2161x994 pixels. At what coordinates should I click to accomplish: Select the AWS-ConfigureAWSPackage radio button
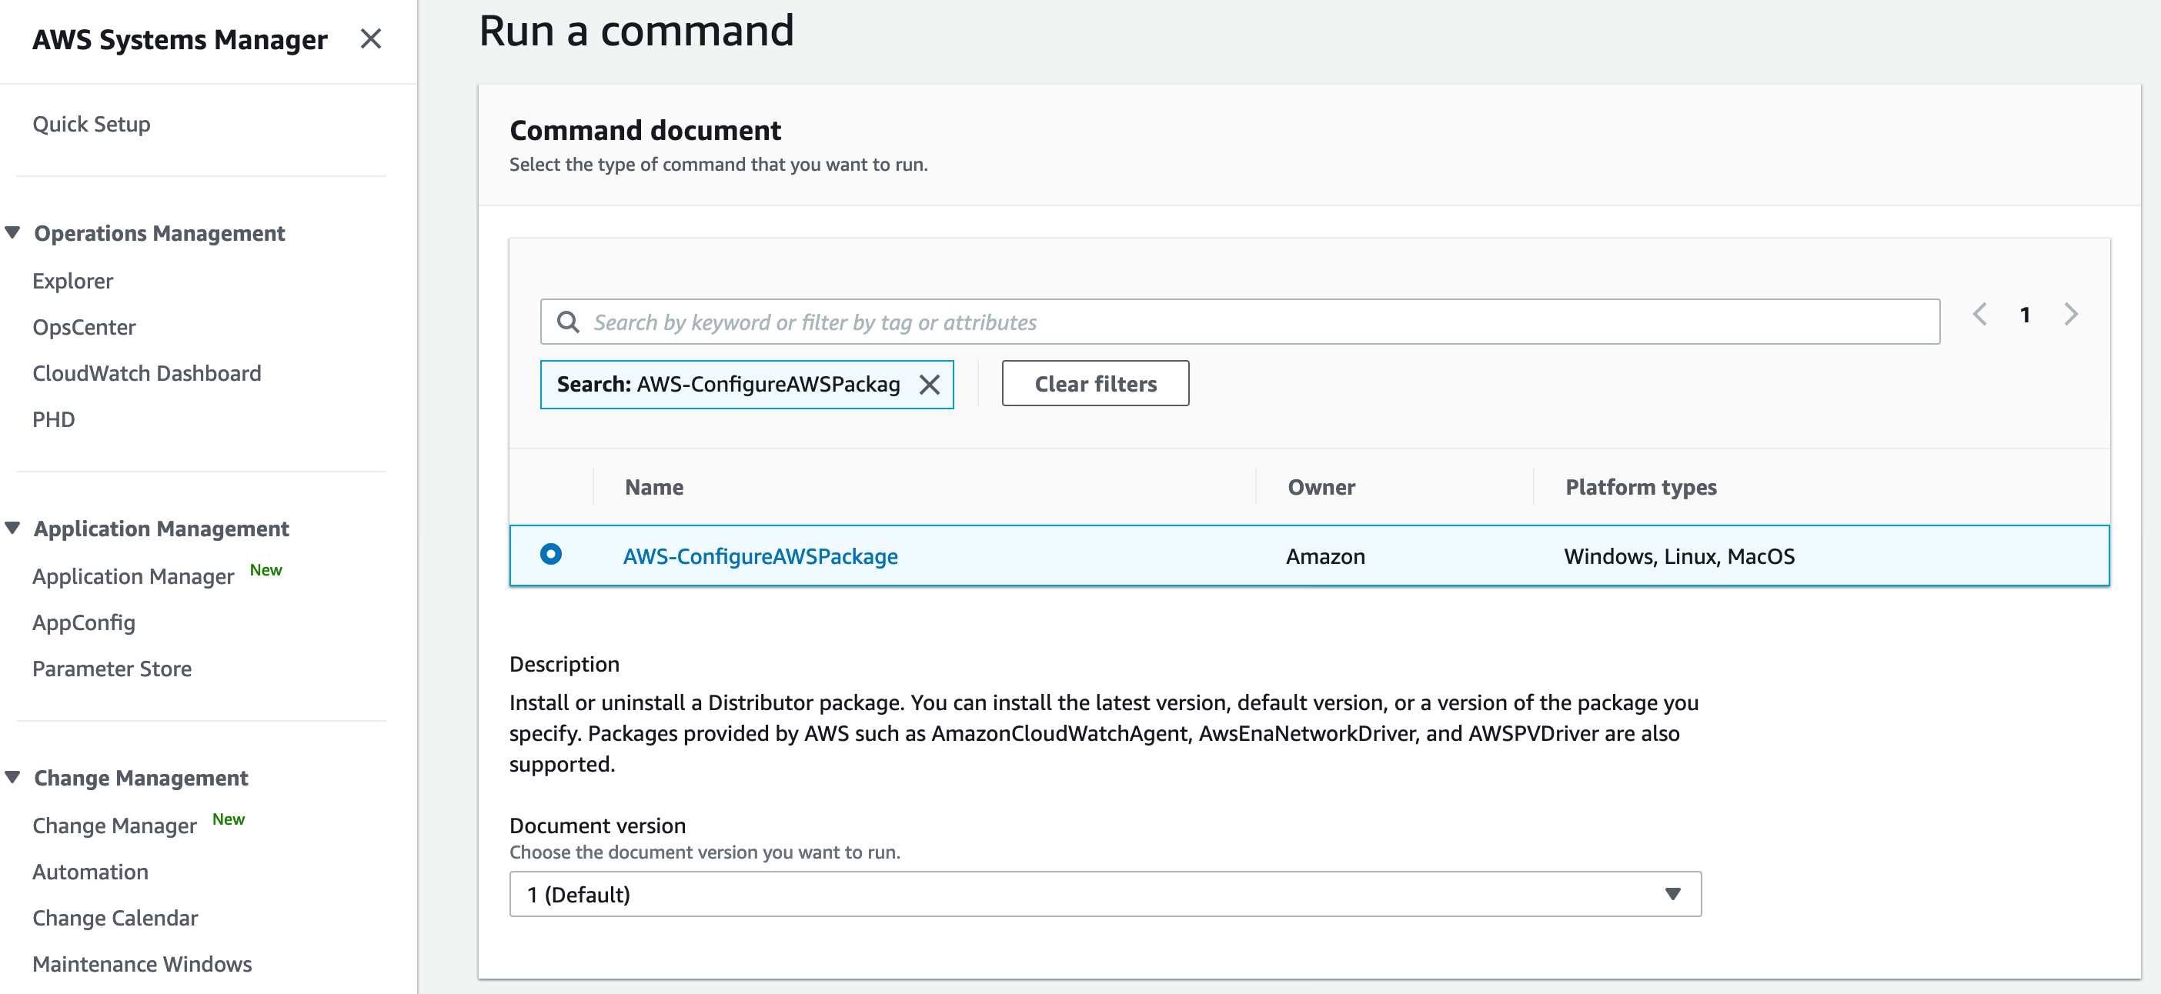(551, 555)
